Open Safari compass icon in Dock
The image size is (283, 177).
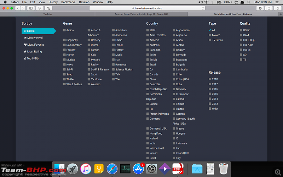(x=112, y=169)
